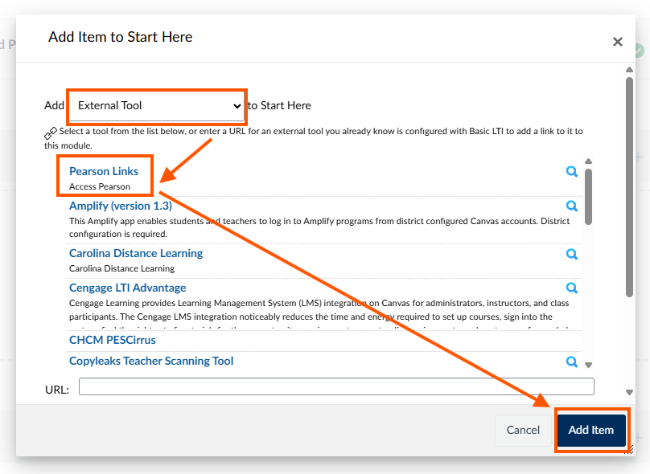
Task: Click magnifier icon for Amplify
Action: pyautogui.click(x=572, y=206)
